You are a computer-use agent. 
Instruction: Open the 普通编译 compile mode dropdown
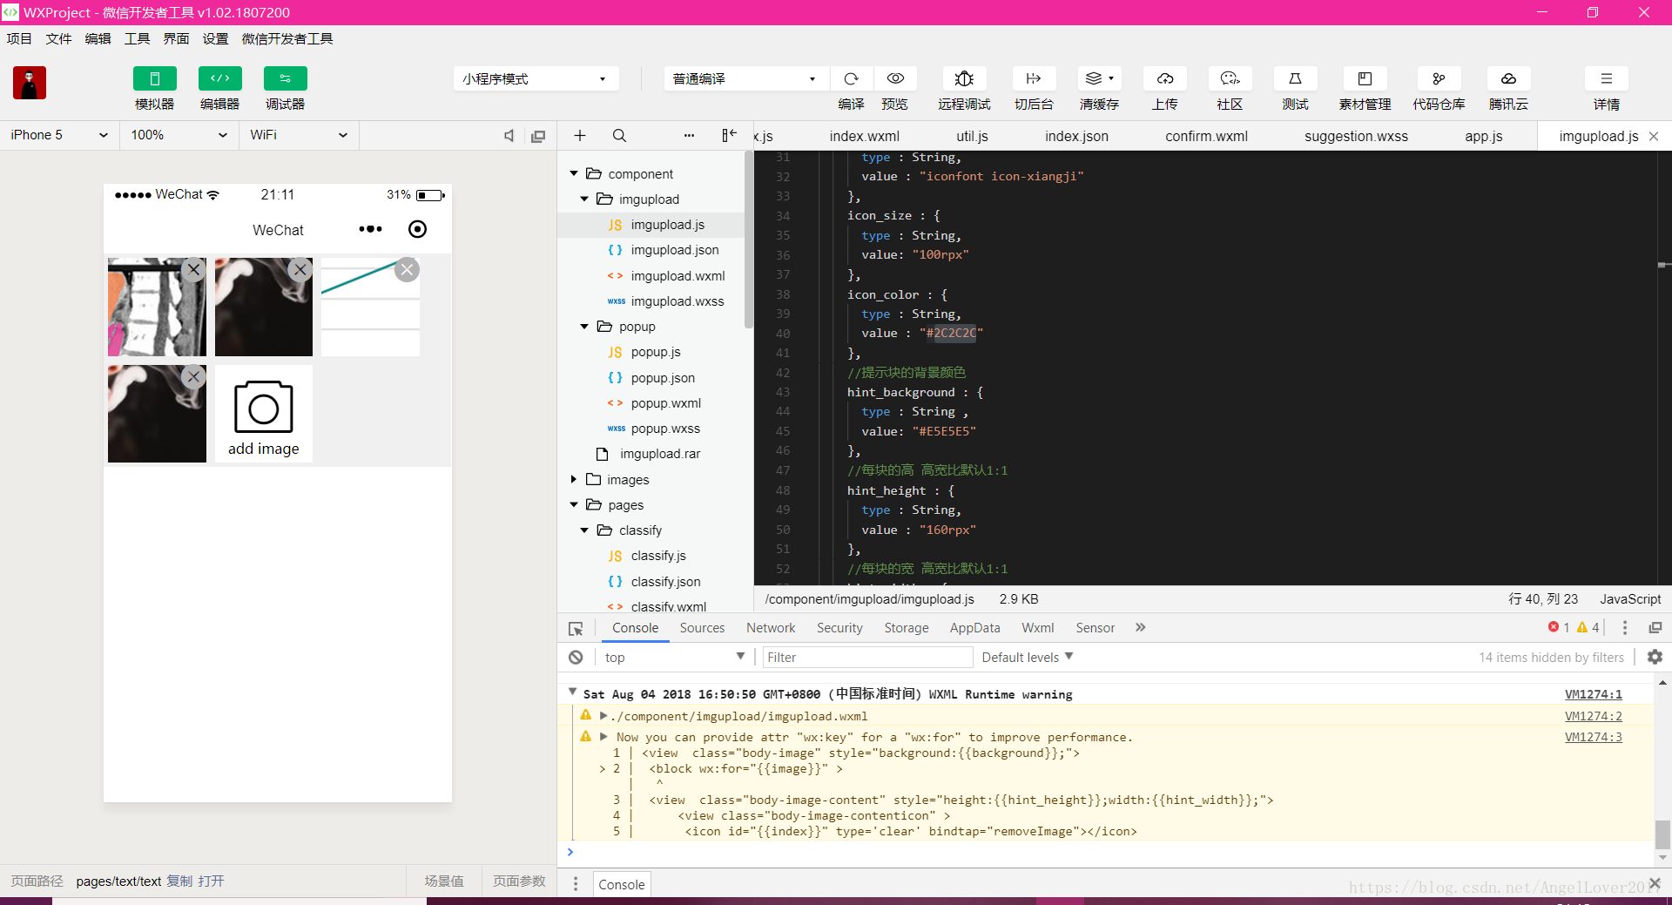point(745,78)
